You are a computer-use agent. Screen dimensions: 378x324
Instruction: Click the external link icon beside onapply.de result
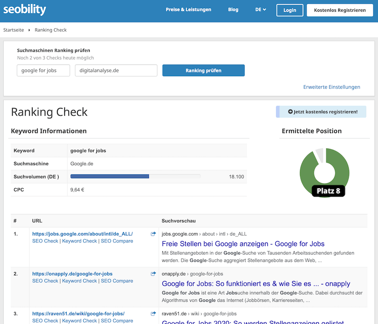[152, 273]
